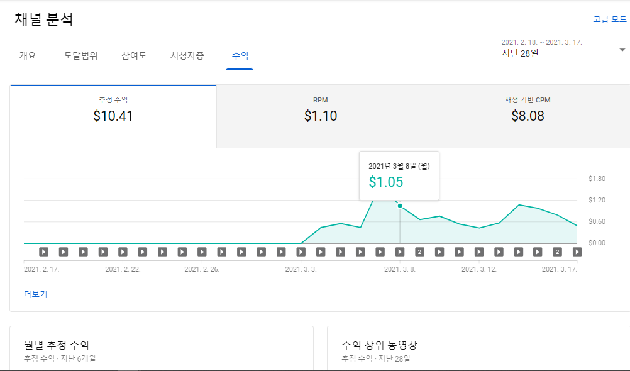Click video marker above 2021. 2. 22.

(123, 252)
